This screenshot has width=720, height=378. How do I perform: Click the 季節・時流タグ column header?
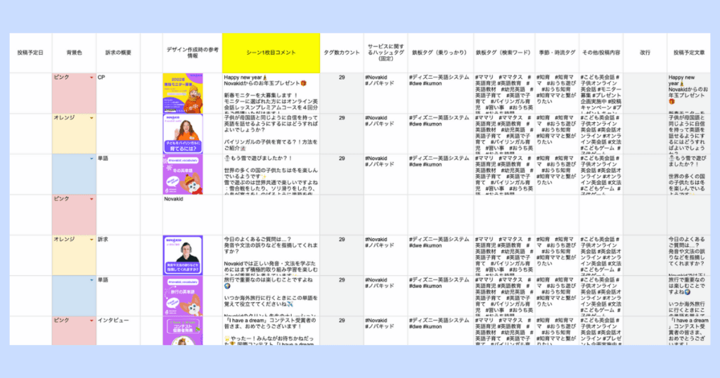click(557, 53)
